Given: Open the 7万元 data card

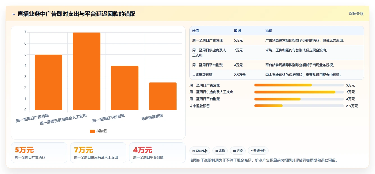Looking at the screenshot, I should [98, 153].
